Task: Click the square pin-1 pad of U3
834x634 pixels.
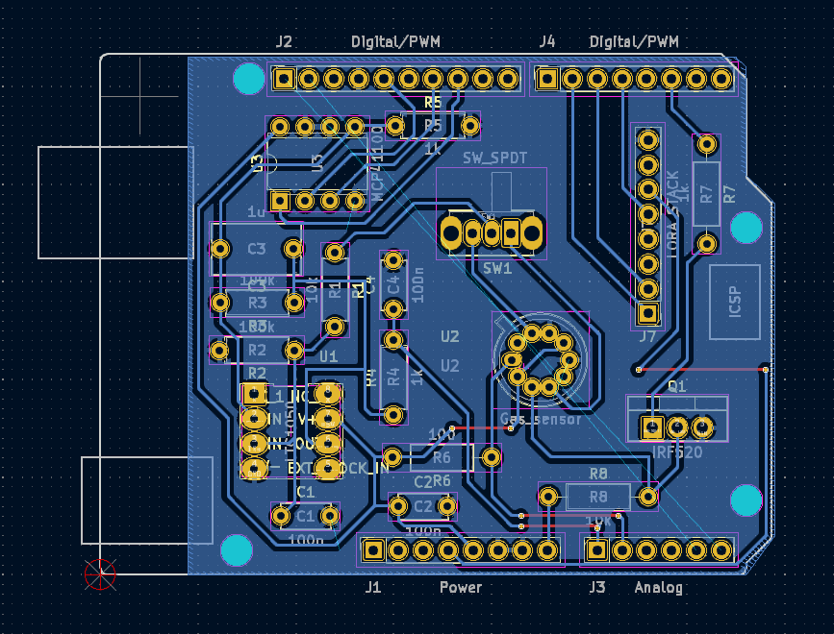Action: [280, 201]
